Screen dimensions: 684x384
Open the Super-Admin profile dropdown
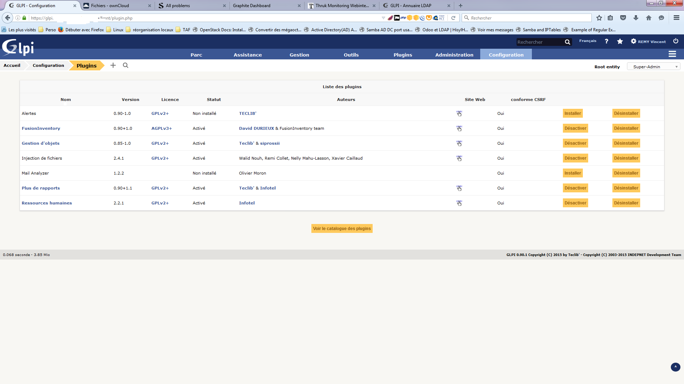tap(654, 66)
